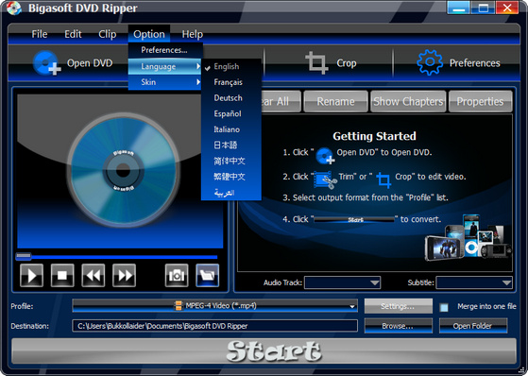528x376 pixels.
Task: Open the snapshot folder icon
Action: tap(208, 276)
